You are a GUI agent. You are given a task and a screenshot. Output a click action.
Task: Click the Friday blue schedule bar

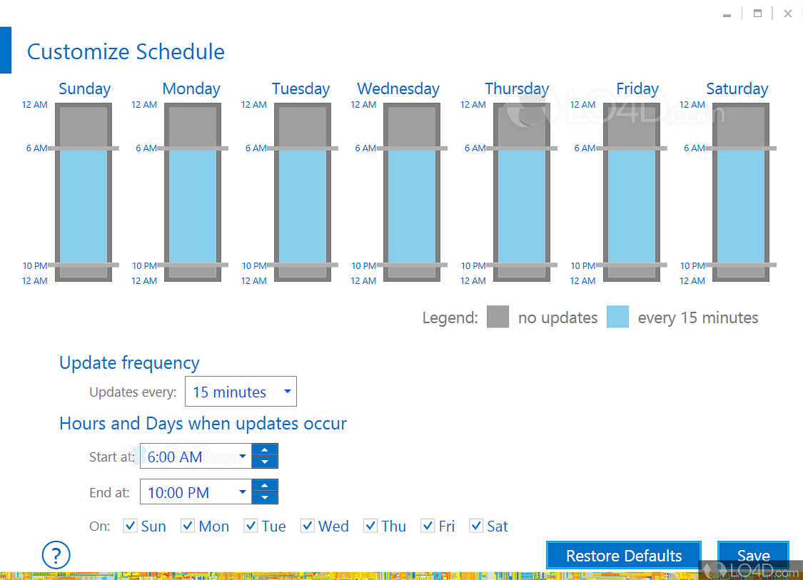pyautogui.click(x=632, y=207)
